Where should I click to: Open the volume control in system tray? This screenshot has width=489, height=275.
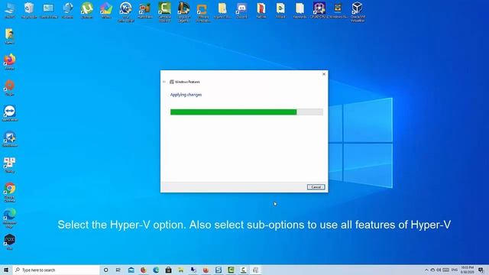439,270
